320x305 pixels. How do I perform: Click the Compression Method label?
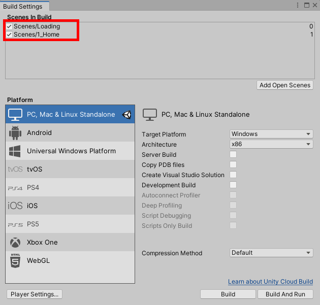point(172,253)
